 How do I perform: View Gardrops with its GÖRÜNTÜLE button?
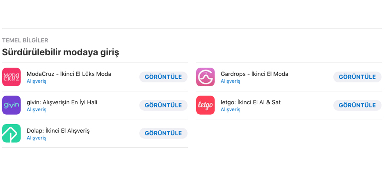click(357, 77)
